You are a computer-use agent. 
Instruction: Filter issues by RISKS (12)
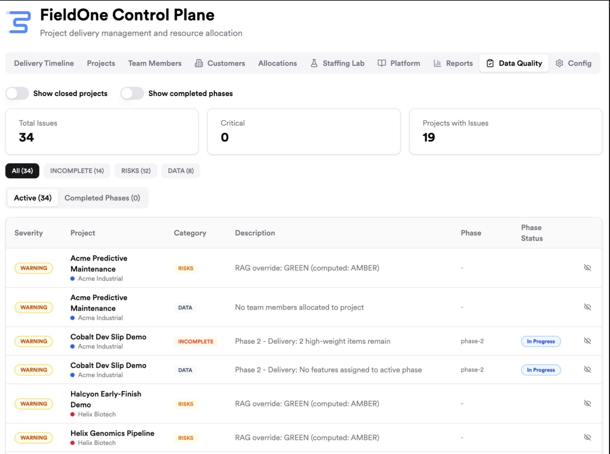tap(136, 171)
